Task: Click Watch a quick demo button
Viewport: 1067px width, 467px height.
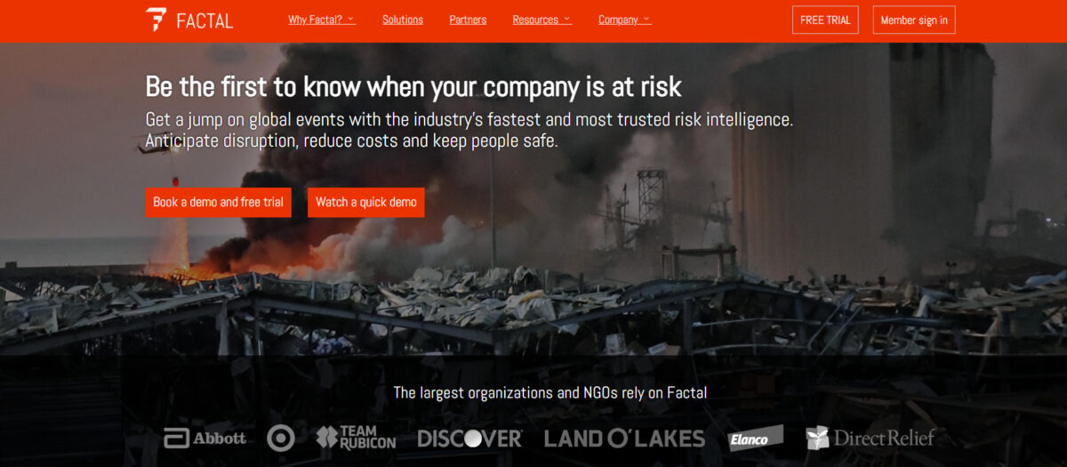Action: pyautogui.click(x=366, y=202)
